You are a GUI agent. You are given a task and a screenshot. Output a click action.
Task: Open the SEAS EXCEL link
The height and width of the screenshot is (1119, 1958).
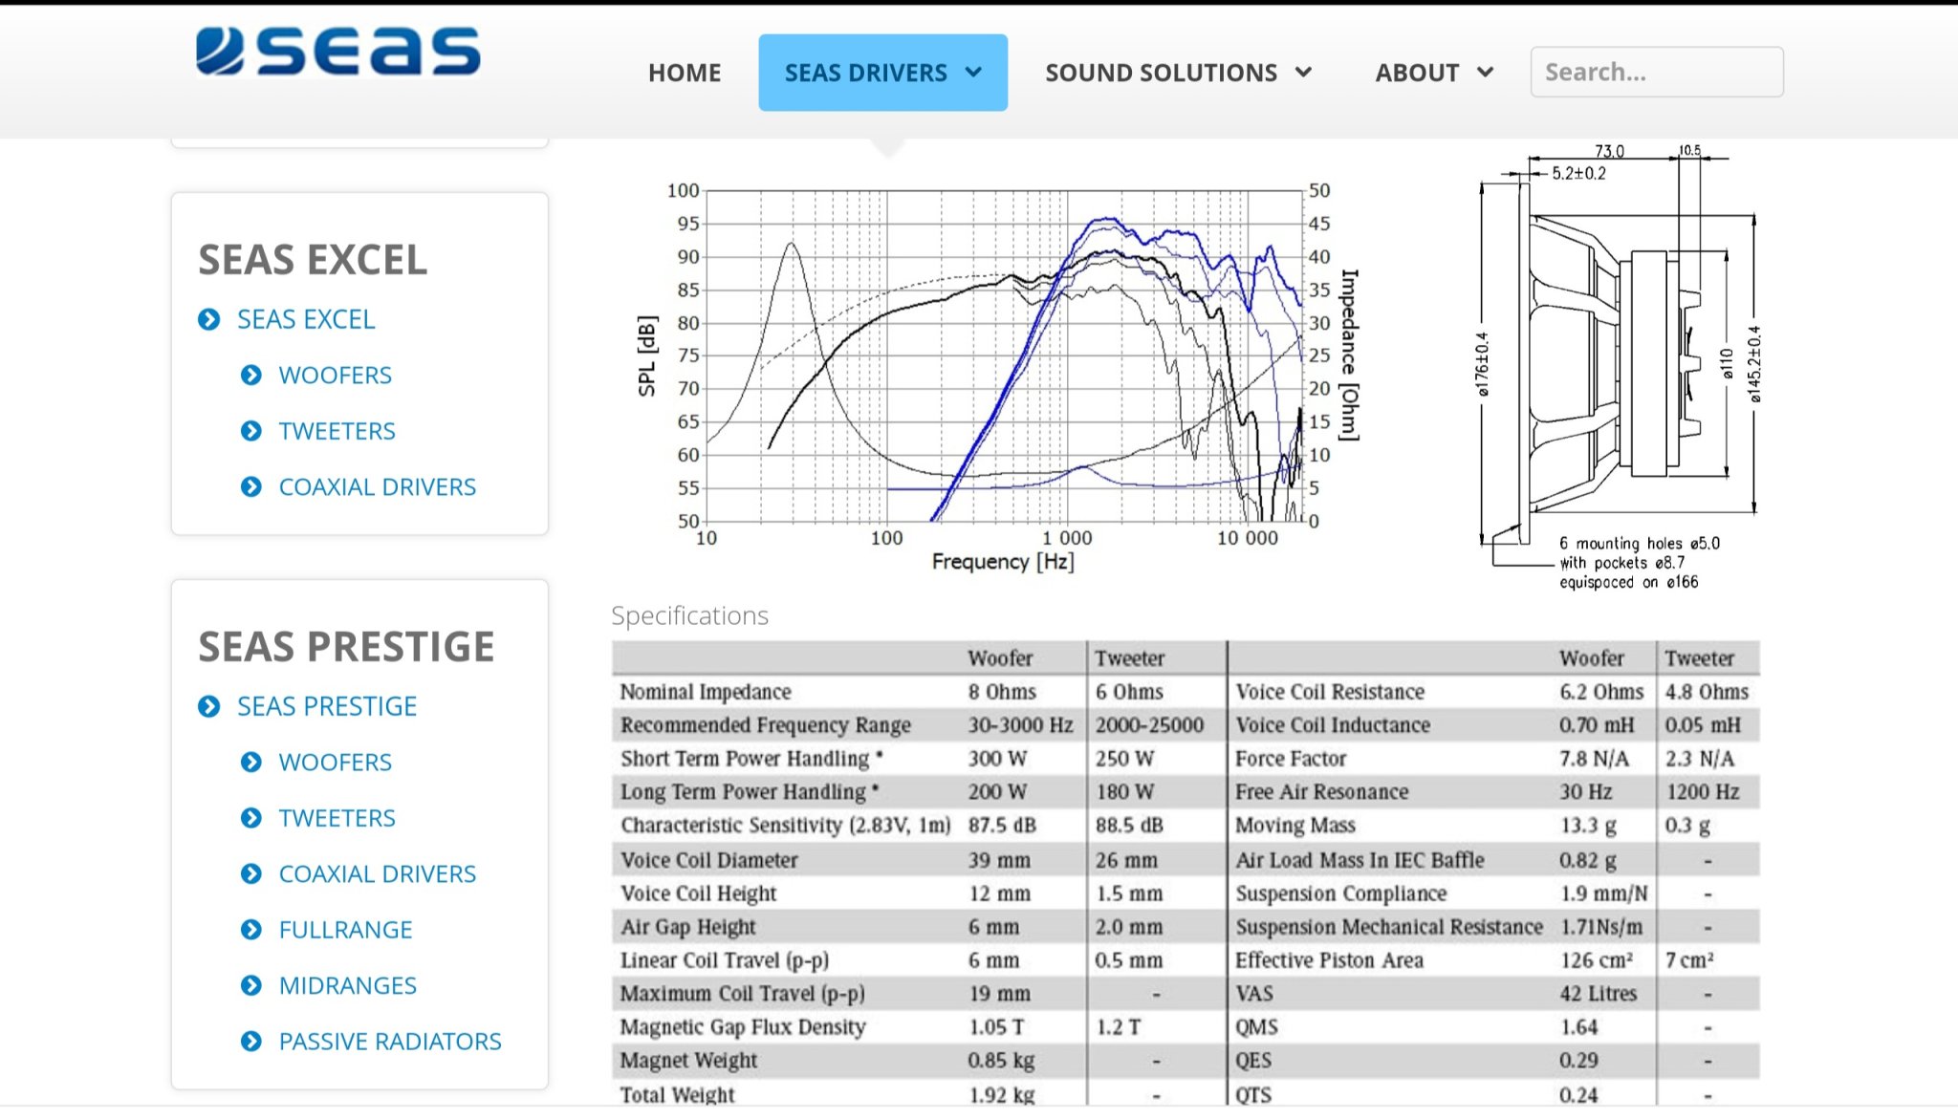click(x=306, y=319)
